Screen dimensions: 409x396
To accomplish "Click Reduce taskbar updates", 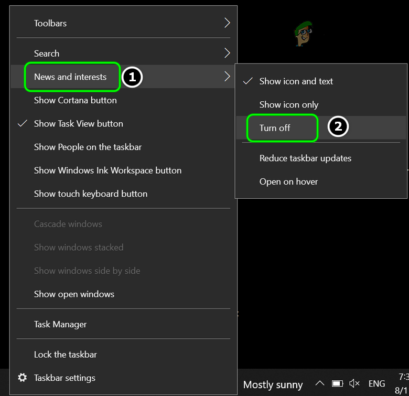I will pyautogui.click(x=305, y=158).
